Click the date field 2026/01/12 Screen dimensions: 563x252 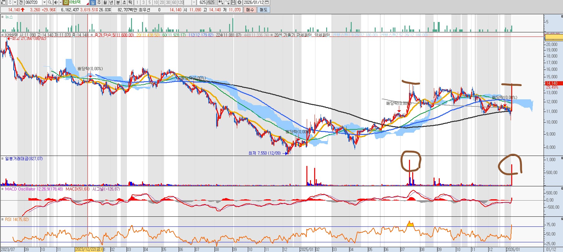click(x=254, y=2)
